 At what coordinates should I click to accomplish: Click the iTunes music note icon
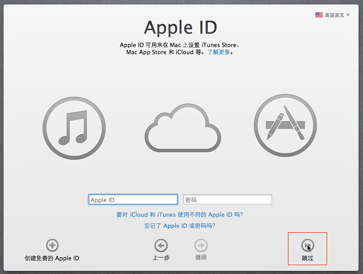[74, 128]
